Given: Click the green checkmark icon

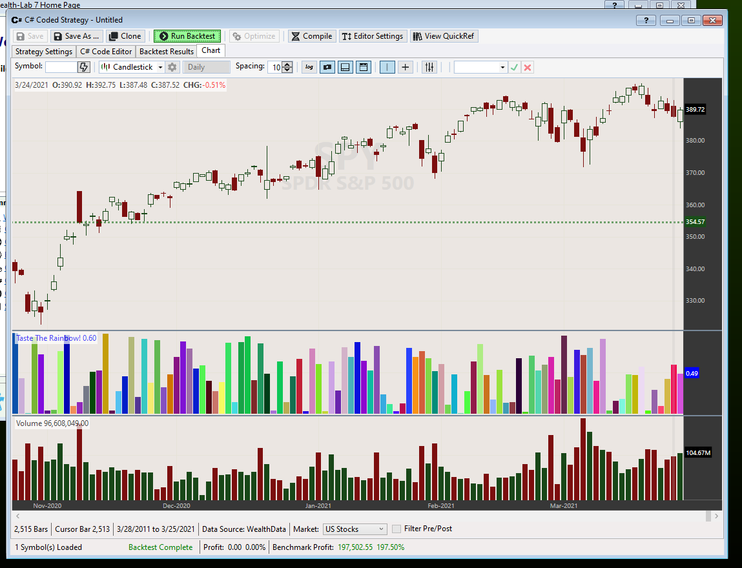Looking at the screenshot, I should [x=514, y=67].
